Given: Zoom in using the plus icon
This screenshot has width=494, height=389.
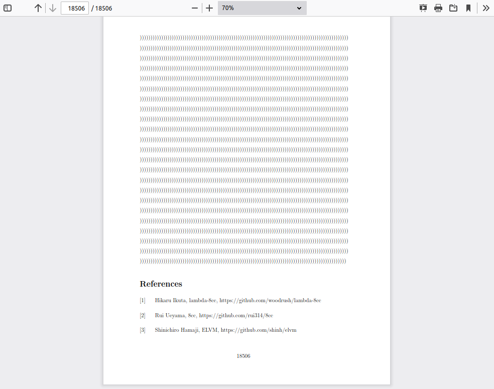Looking at the screenshot, I should pyautogui.click(x=209, y=8).
